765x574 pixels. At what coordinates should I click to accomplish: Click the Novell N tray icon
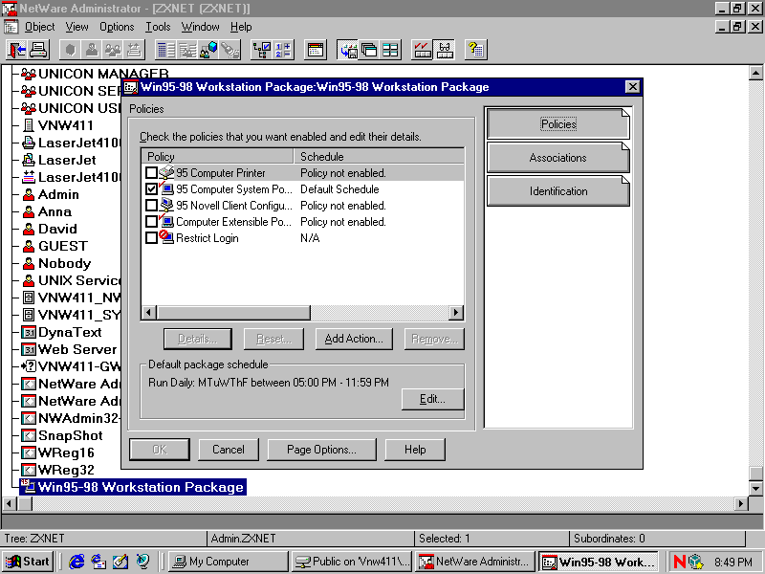point(679,562)
